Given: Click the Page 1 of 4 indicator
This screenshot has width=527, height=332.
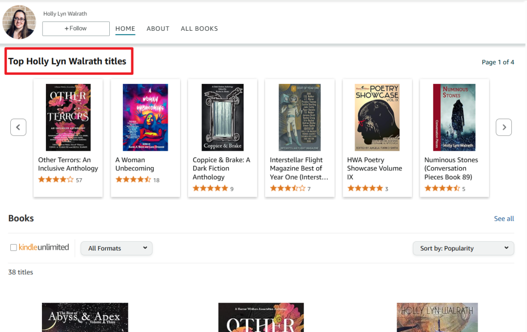Looking at the screenshot, I should [498, 62].
